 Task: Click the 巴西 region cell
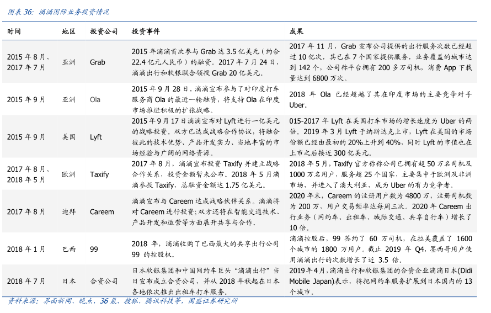tap(68, 249)
